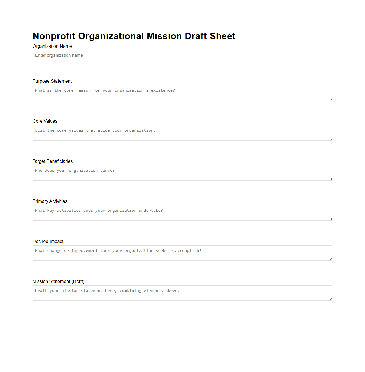
Task: Click the Target Beneficiaries label
Action: 53,161
